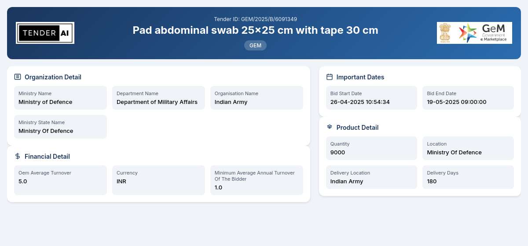The height and width of the screenshot is (246, 528).
Task: Click the GEM badge under the title
Action: pos(255,45)
